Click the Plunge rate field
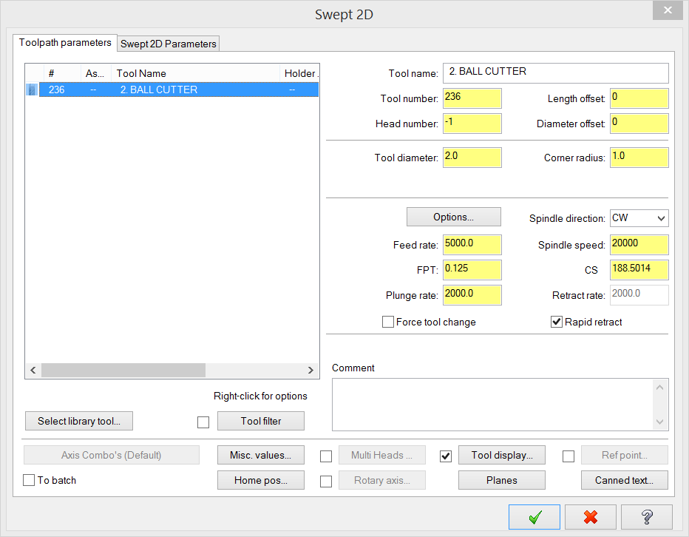This screenshot has width=689, height=537. (472, 295)
